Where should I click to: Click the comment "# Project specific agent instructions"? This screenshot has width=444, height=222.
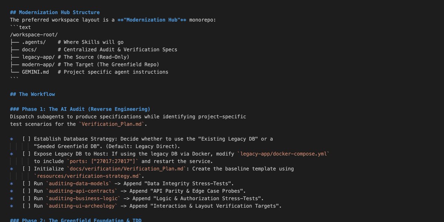point(113,72)
